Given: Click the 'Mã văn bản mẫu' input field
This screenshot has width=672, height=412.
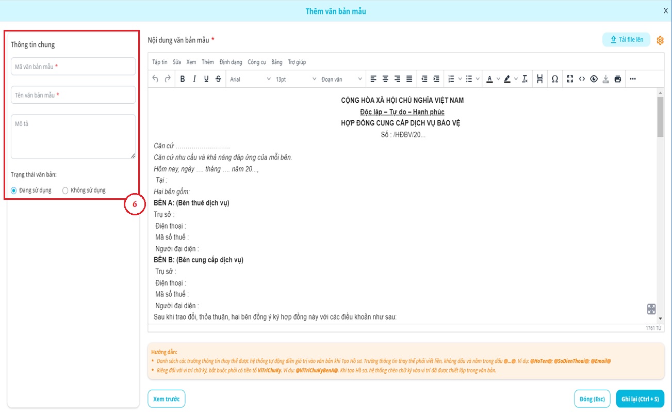Looking at the screenshot, I should tap(73, 67).
